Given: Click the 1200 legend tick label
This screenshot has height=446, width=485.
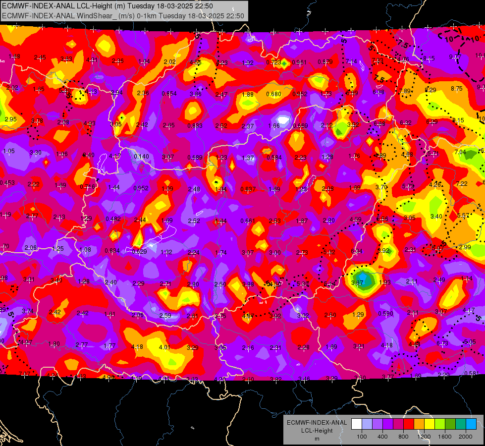Looking at the screenshot, I should tap(424, 437).
